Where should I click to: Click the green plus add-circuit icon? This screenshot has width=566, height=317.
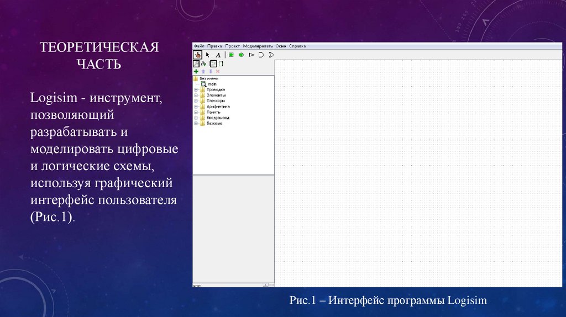point(196,71)
